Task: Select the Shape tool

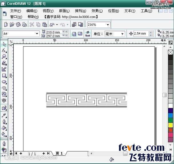Action: [x=4, y=50]
